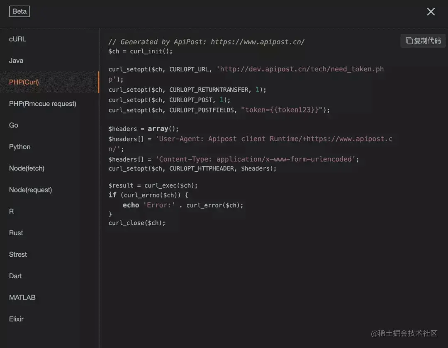Click the 'CURLOPT_POST, 1' code line
448x348 pixels.
pyautogui.click(x=169, y=100)
